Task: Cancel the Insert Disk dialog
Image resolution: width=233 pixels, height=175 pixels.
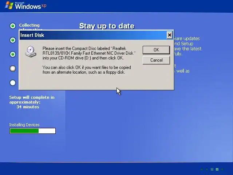Action: click(156, 60)
